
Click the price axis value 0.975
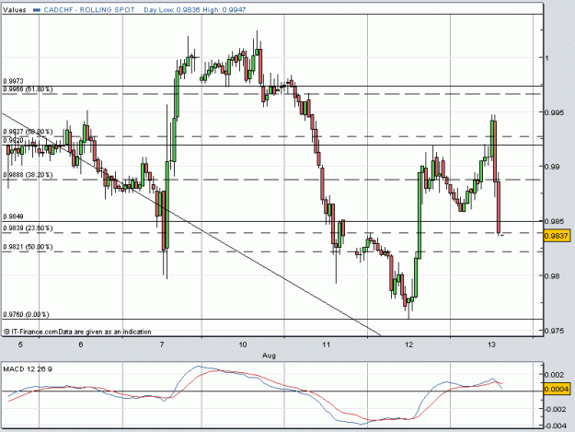[555, 331]
